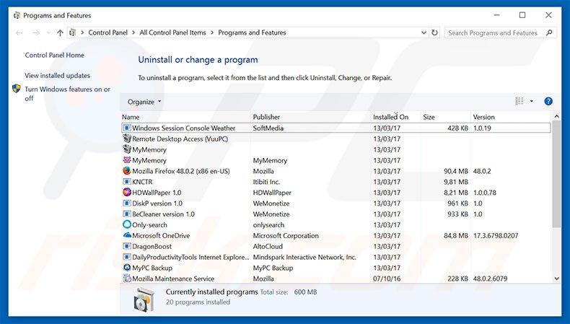Click the HDWallPaper 1.0 icon
This screenshot has width=570, height=324.
pyautogui.click(x=127, y=193)
